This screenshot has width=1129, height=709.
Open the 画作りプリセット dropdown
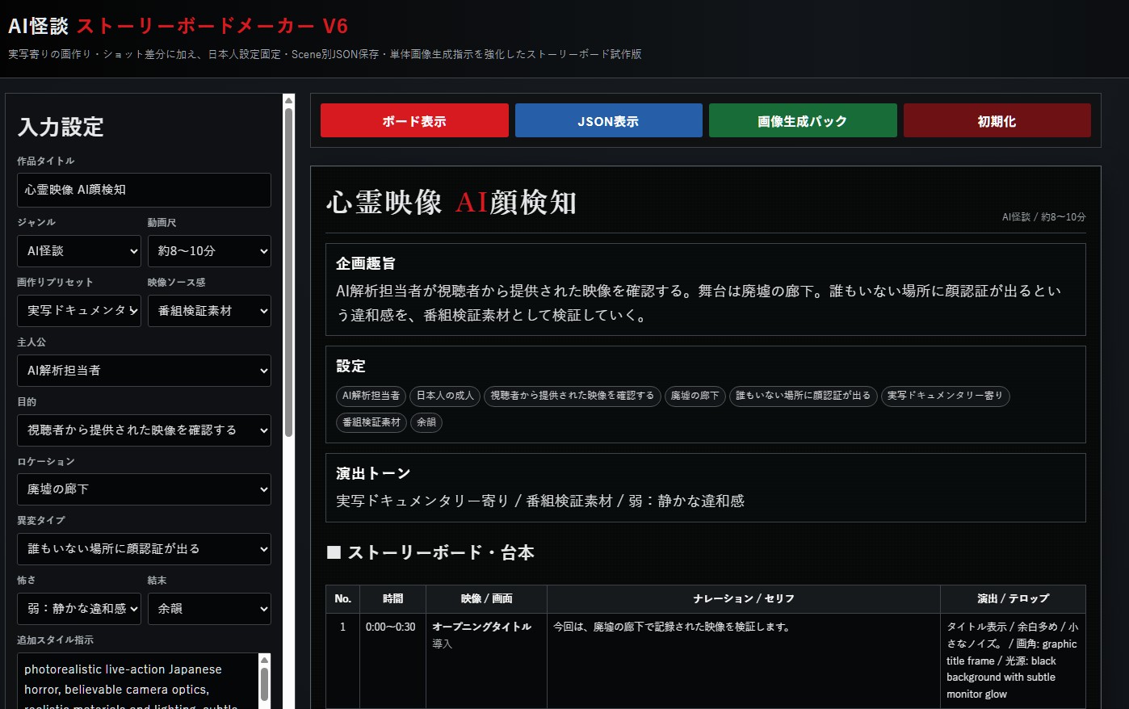(79, 311)
